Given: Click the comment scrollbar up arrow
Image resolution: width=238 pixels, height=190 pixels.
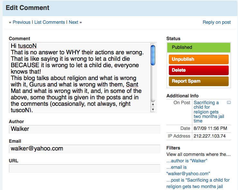Looking at the screenshot, I should pos(153,104).
